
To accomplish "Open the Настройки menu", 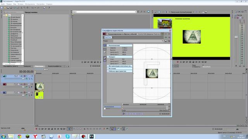I will pos(40,4).
